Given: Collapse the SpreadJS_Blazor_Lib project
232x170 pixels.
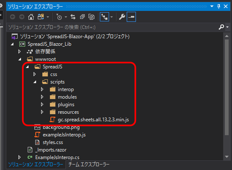Looking at the screenshot, I should point(12,44).
